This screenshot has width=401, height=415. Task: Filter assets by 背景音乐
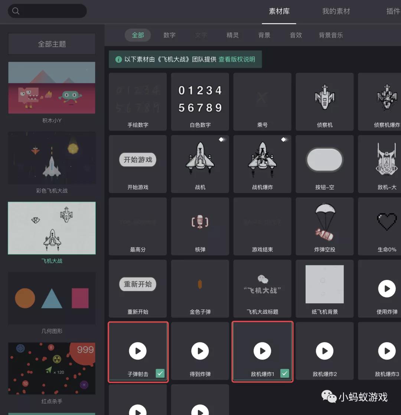[330, 35]
